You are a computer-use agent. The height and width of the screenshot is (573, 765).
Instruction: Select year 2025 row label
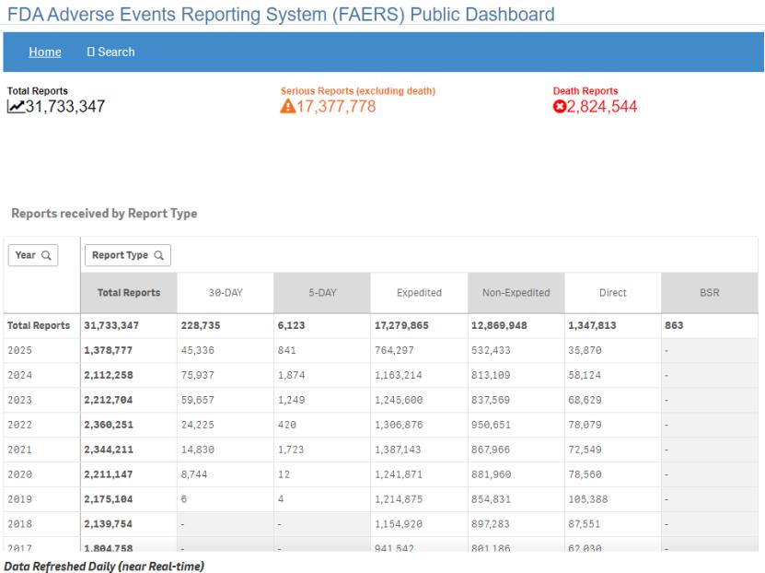point(20,350)
